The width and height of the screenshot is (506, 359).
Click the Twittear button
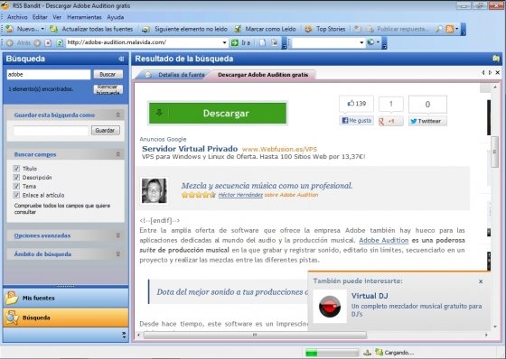[x=427, y=121]
